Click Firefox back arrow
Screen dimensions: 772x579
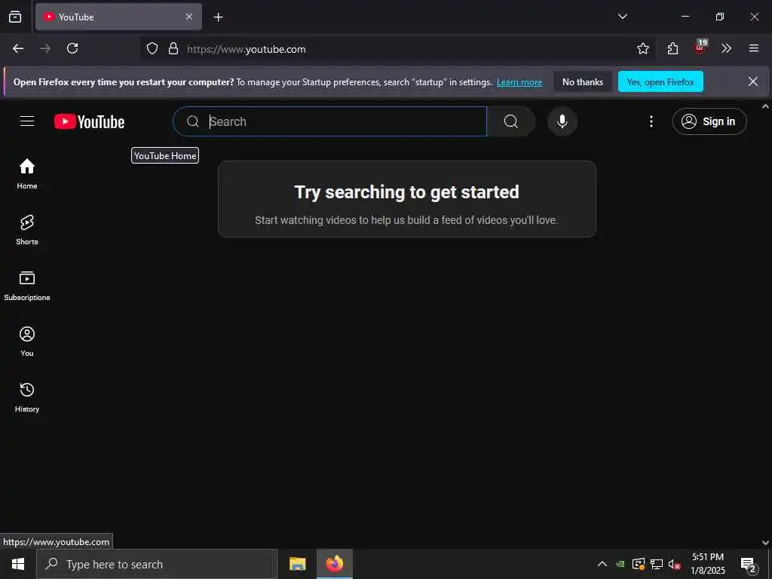[18, 48]
